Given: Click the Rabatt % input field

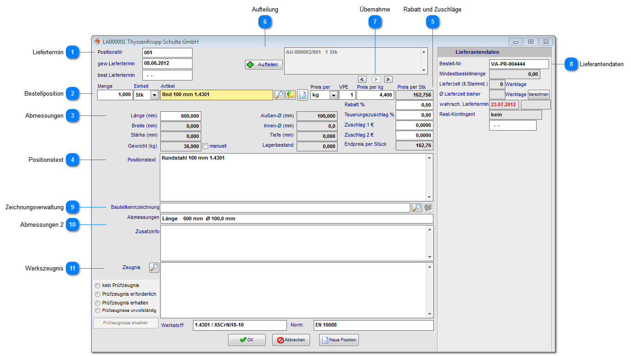Looking at the screenshot, I should click(415, 105).
